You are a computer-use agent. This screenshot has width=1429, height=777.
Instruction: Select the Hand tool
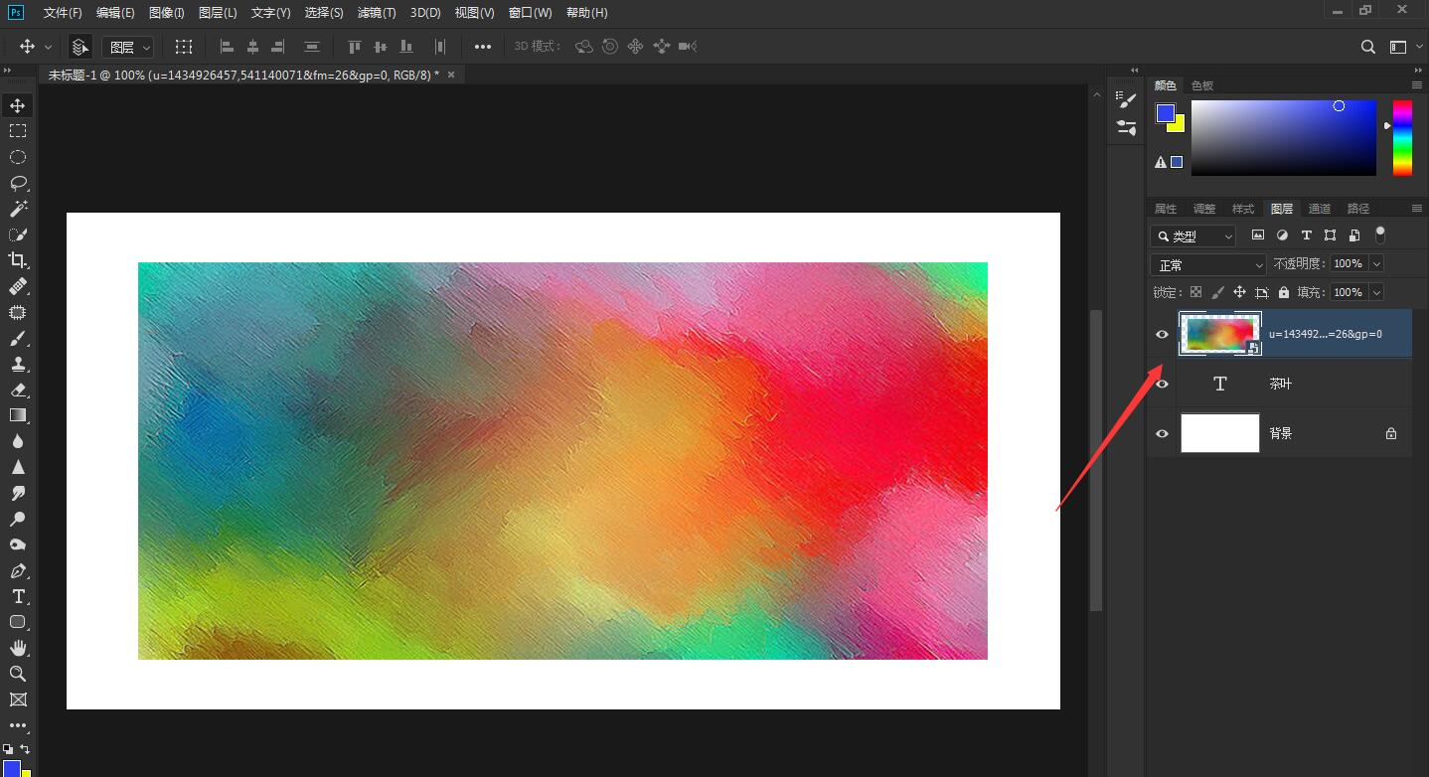[18, 648]
